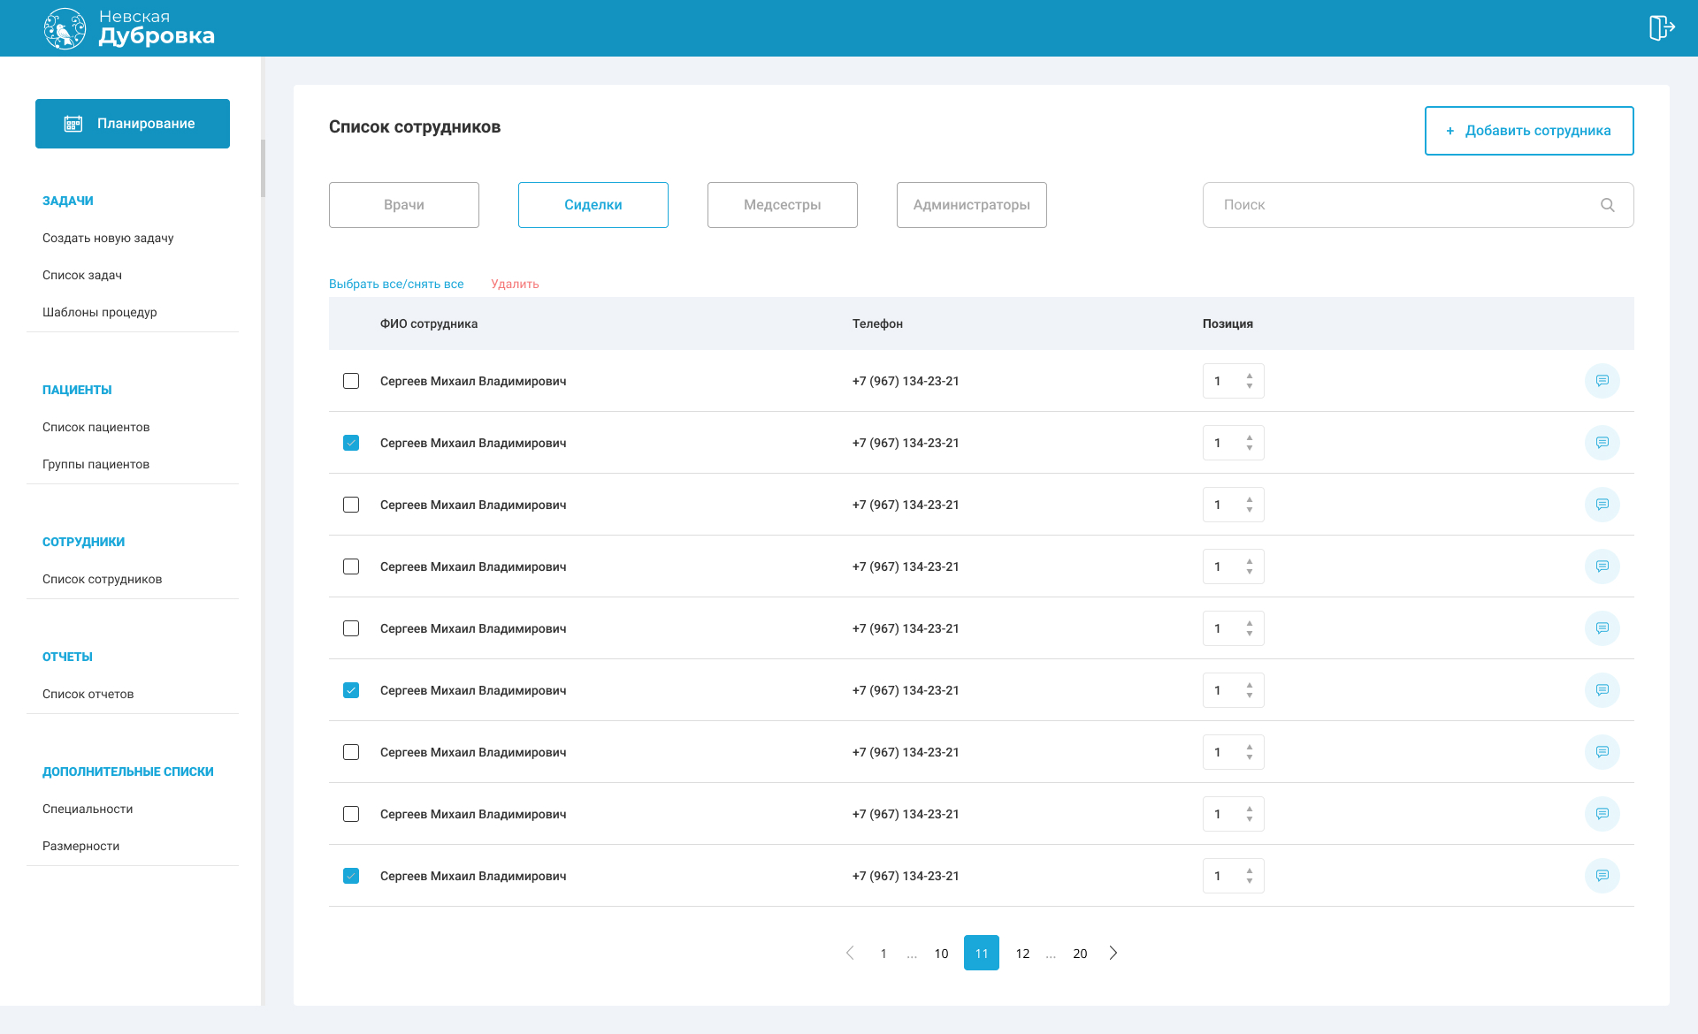Jump to page 20 in pagination
1698x1034 pixels.
[1080, 954]
